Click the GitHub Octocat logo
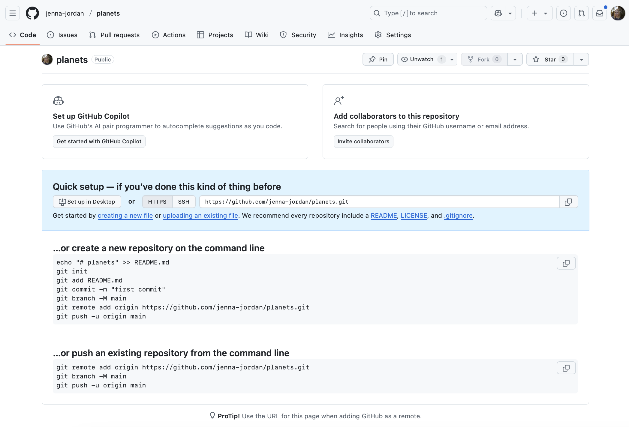 tap(32, 13)
